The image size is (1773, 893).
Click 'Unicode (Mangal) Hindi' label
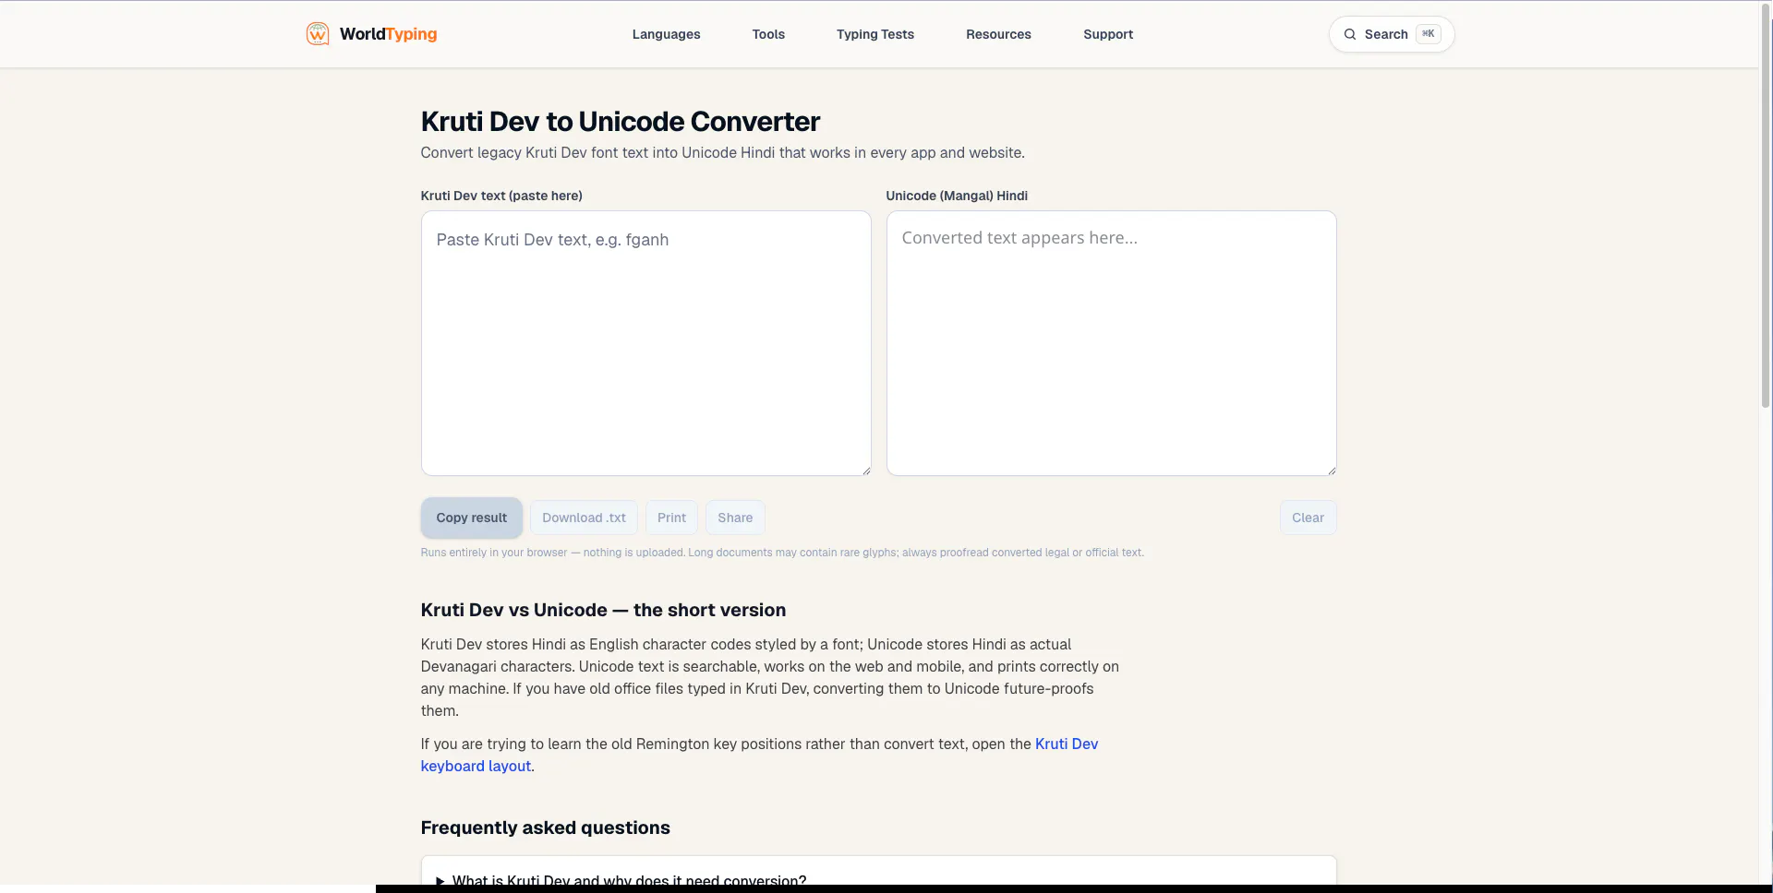coord(957,196)
